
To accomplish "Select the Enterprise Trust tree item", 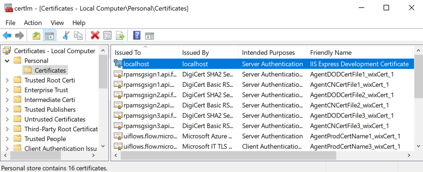I will (46, 90).
